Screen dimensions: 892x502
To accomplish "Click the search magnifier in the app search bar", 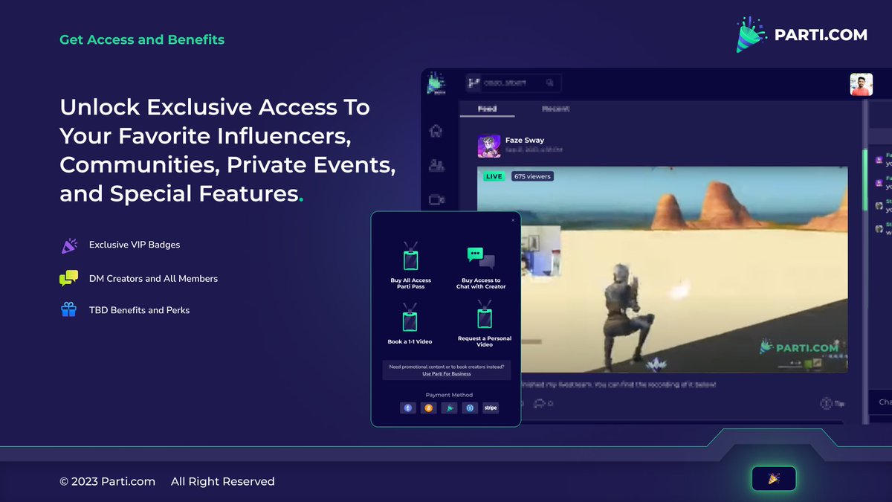I will click(550, 83).
